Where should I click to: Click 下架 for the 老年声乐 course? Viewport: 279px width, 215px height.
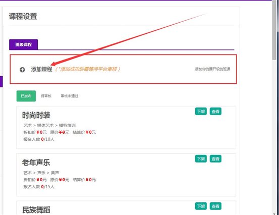coord(201,159)
